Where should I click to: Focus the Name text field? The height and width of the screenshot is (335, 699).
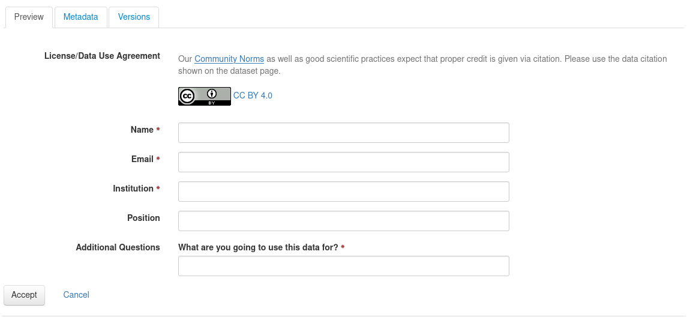click(x=344, y=133)
